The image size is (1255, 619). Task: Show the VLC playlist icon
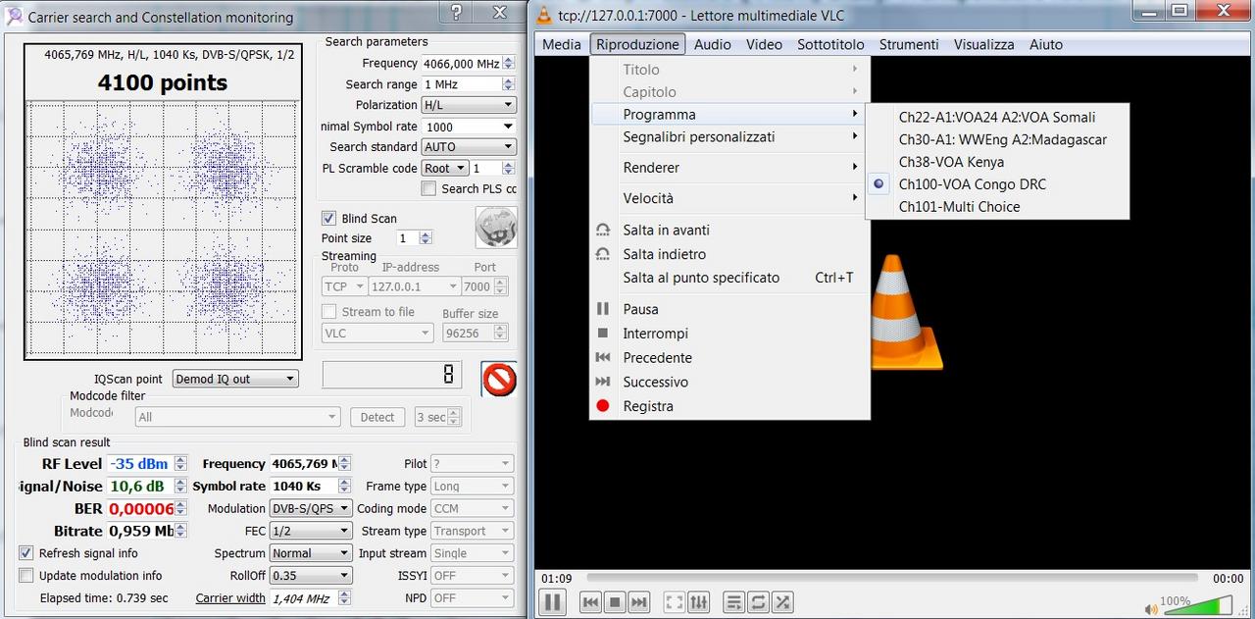coord(733,602)
